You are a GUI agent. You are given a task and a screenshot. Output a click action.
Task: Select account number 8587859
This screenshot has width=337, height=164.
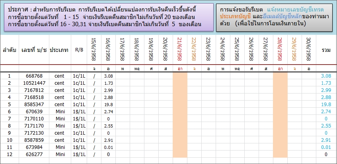pos(34,140)
